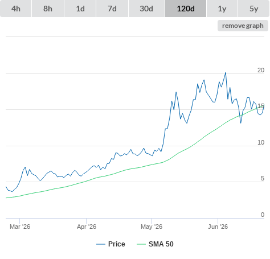Click the 5 value y-axis label
Screen dimensions: 270x259
click(x=263, y=178)
